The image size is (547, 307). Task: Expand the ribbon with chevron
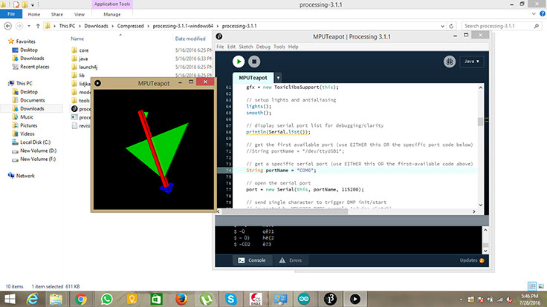pyautogui.click(x=534, y=14)
